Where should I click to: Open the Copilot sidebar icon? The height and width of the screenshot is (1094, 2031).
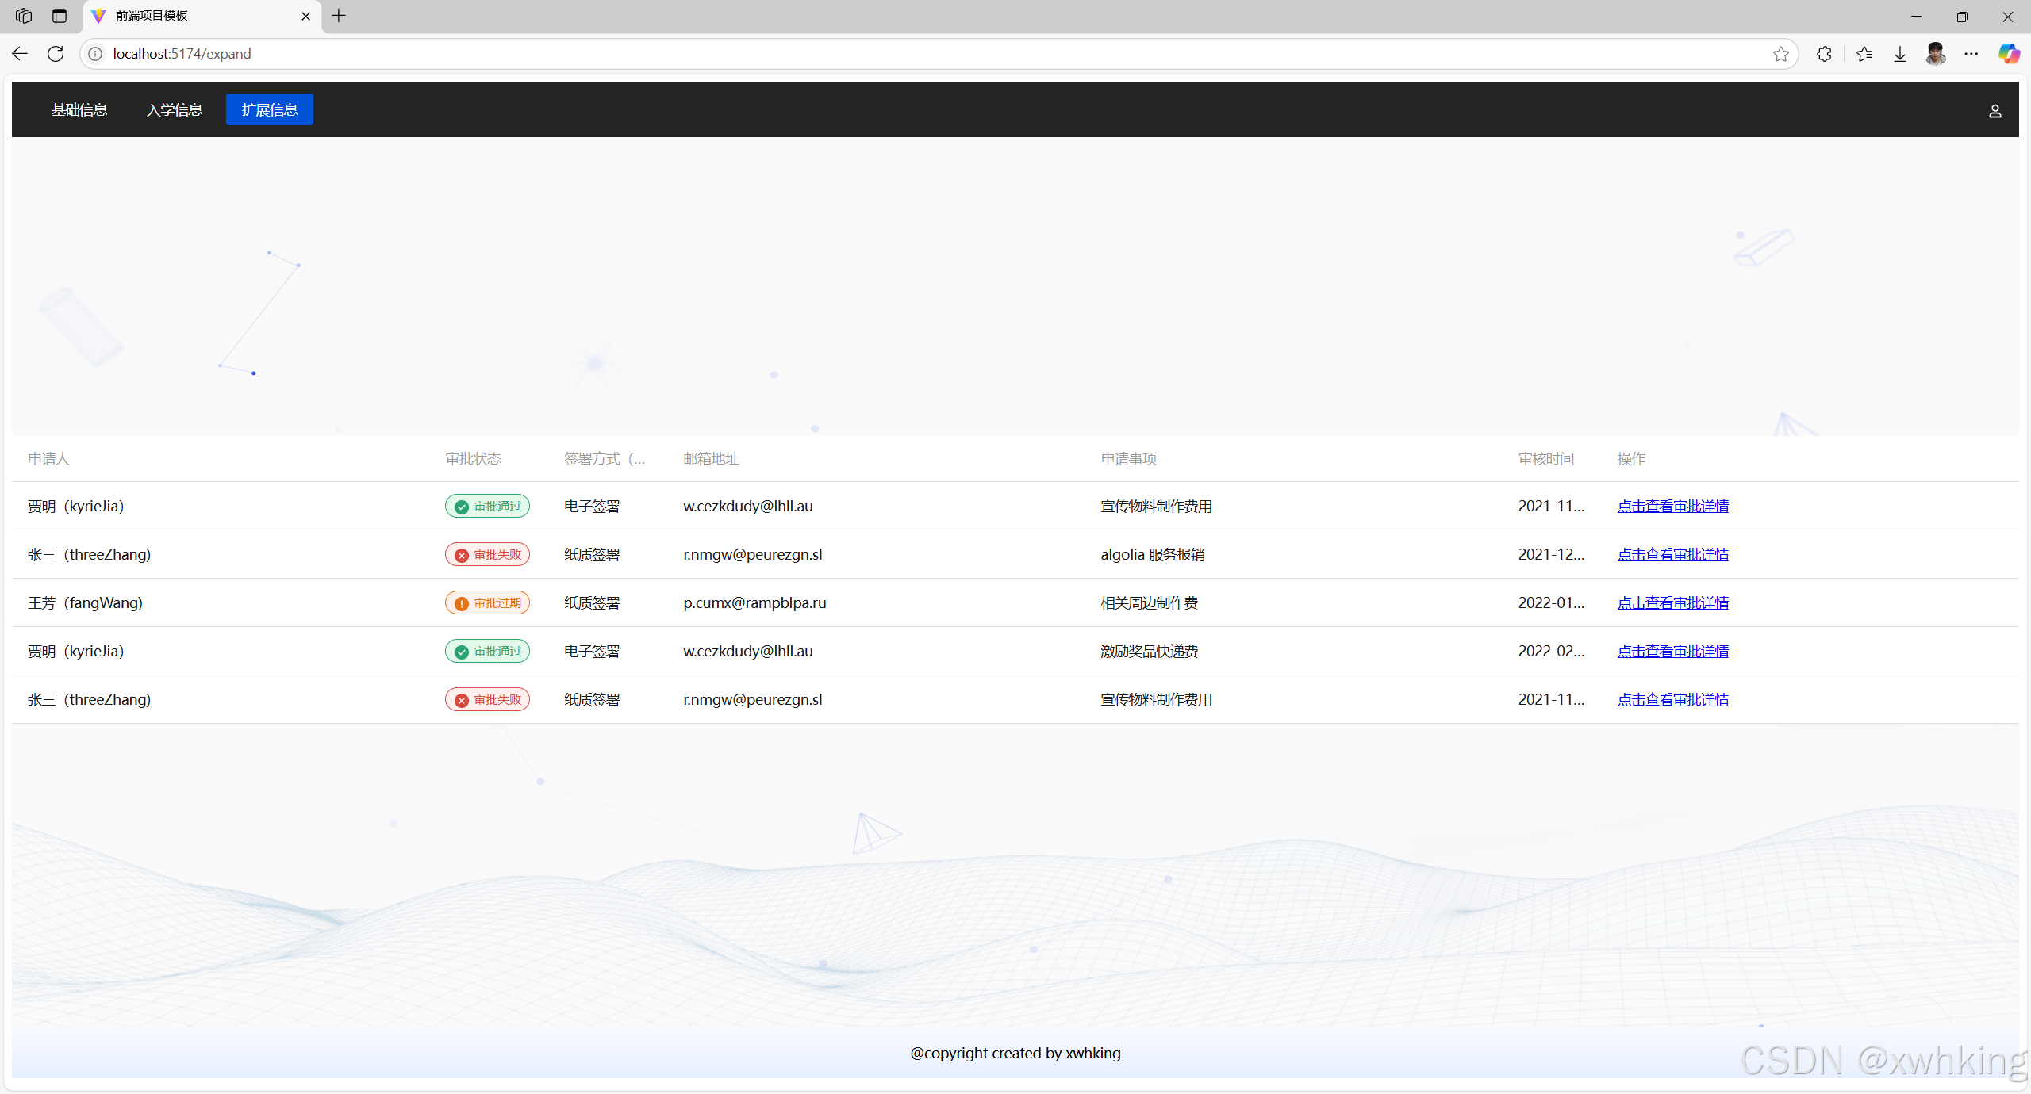2009,54
